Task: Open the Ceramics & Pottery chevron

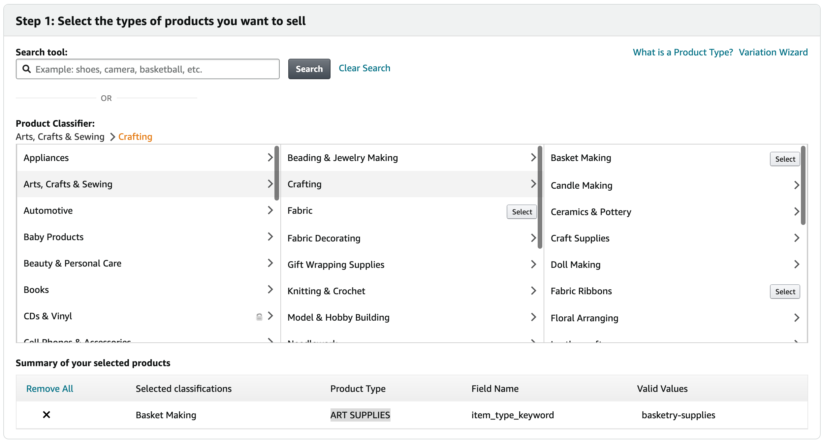Action: (x=797, y=211)
